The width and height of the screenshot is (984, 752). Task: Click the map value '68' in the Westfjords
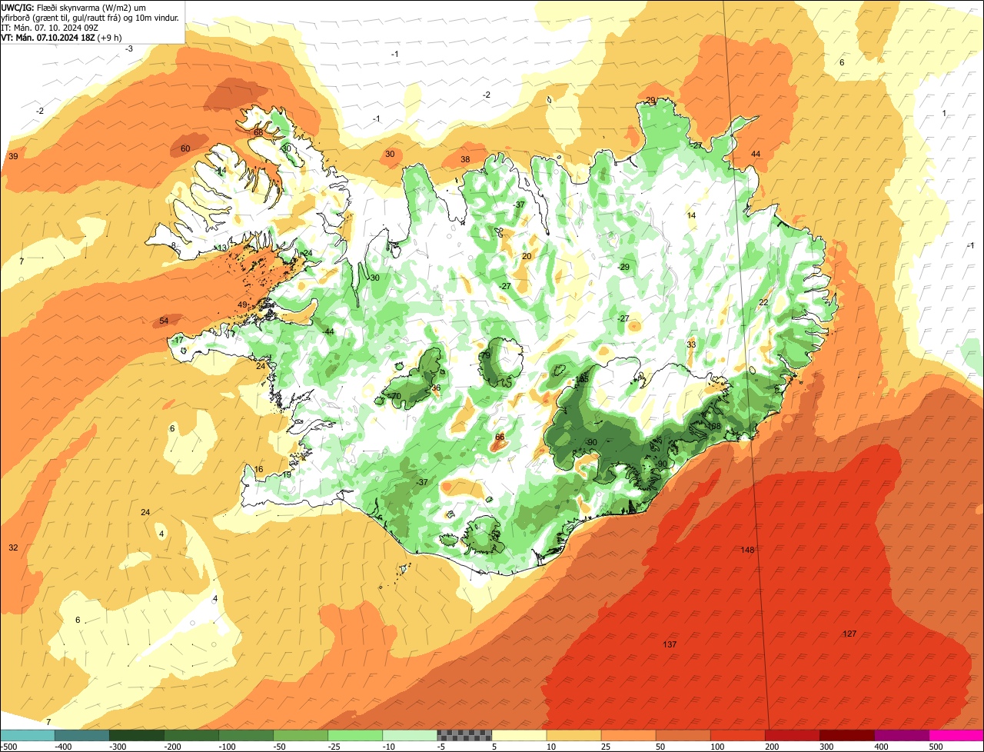point(258,133)
